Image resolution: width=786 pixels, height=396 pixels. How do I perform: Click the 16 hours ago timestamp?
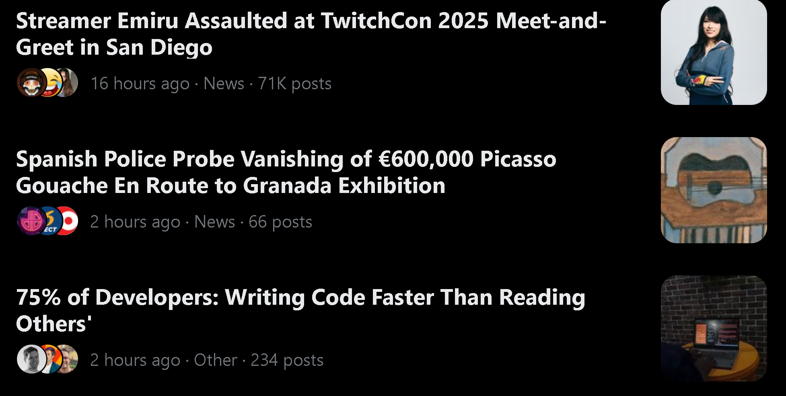(x=140, y=84)
